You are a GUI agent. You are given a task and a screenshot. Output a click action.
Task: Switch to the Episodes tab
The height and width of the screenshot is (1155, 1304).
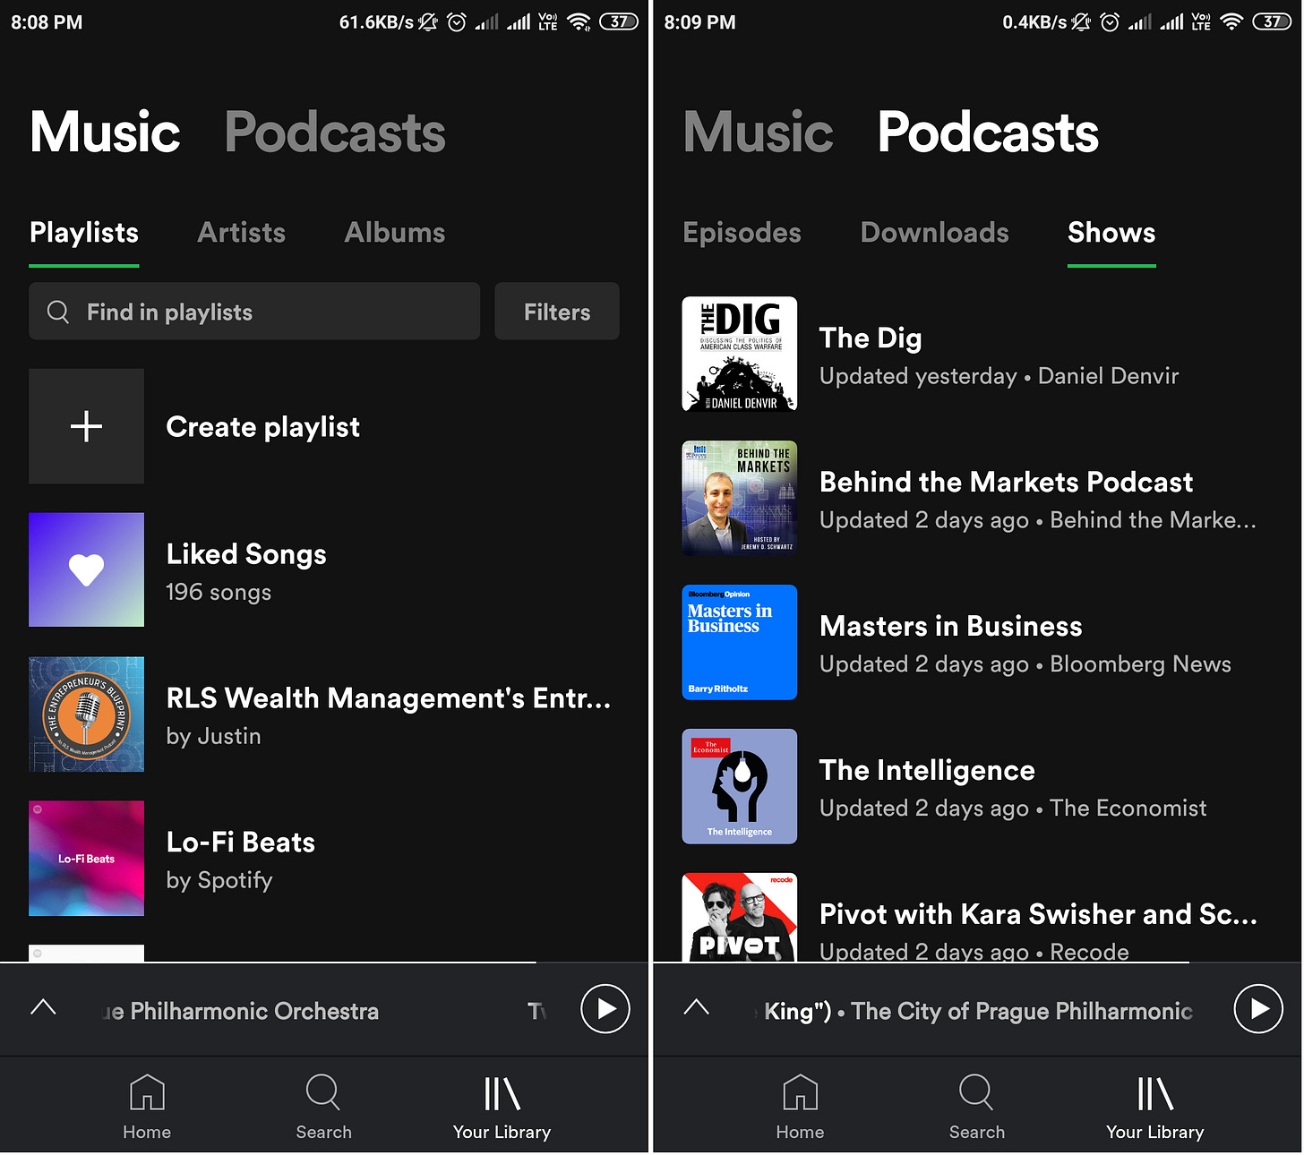point(742,233)
